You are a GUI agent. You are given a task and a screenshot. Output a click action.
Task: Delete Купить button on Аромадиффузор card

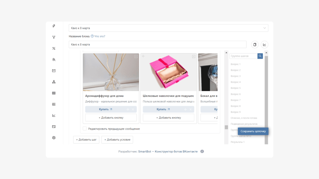(x=133, y=109)
